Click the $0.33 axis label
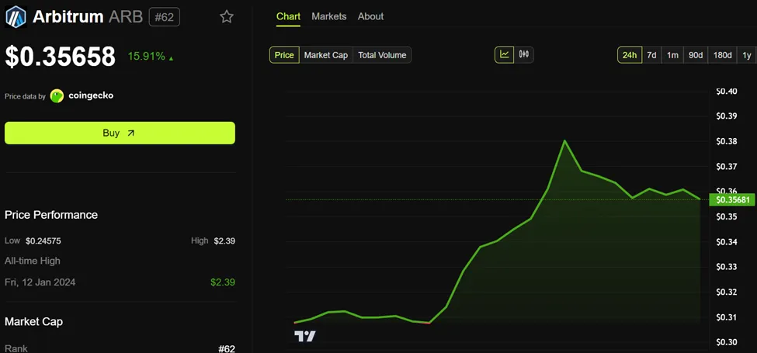The image size is (757, 353). coord(726,267)
